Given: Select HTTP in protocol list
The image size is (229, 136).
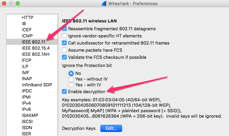Looking at the screenshot, I should point(28,17).
